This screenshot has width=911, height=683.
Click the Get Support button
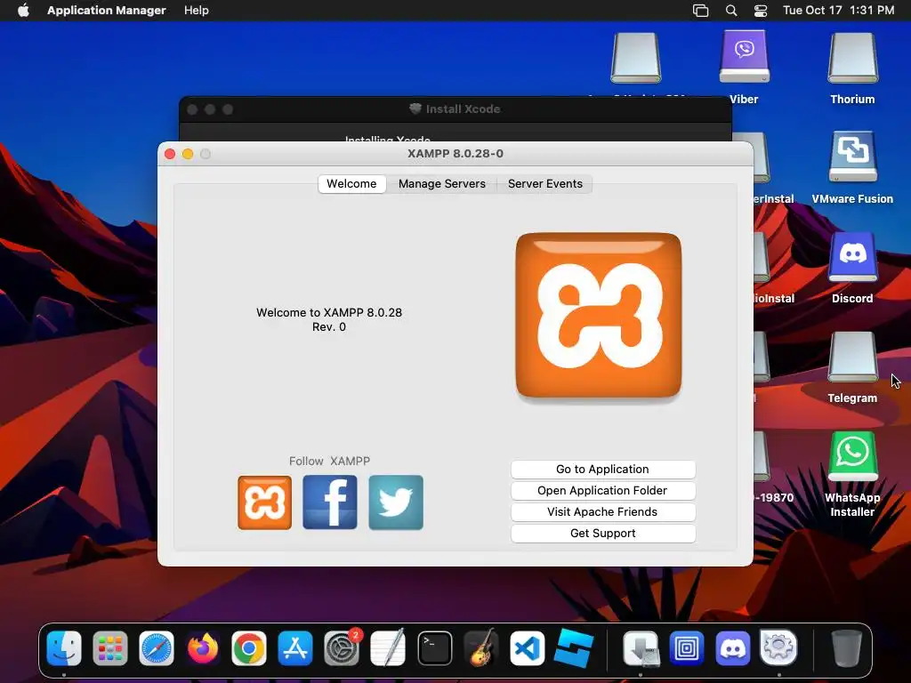[x=602, y=534]
